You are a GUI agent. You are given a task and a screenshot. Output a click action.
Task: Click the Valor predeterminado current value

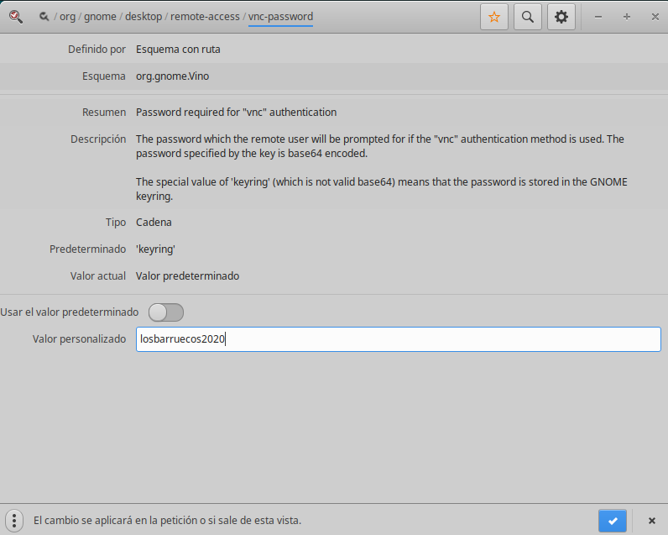pyautogui.click(x=187, y=275)
